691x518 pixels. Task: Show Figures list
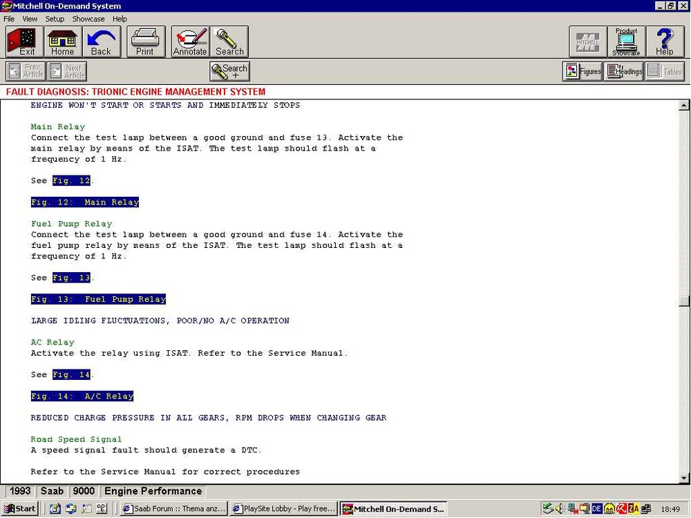[x=583, y=71]
